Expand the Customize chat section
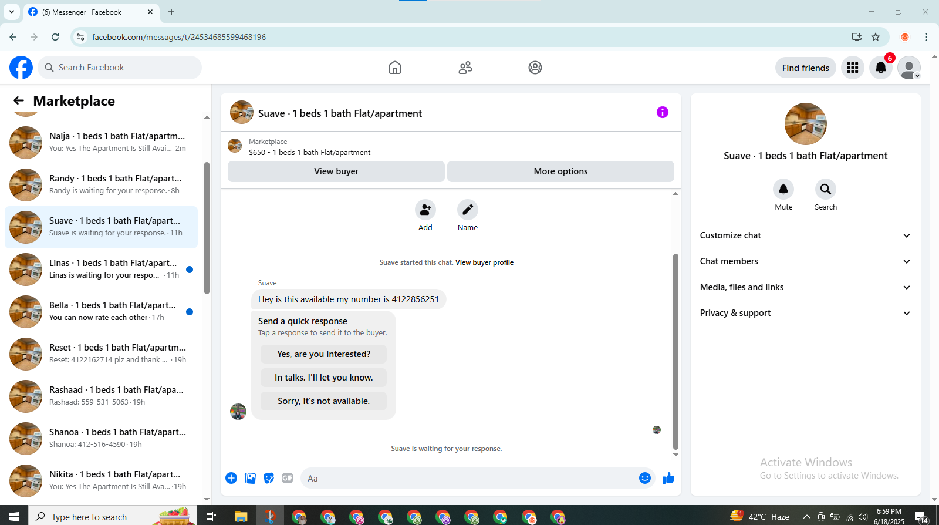The image size is (939, 525). coord(805,235)
